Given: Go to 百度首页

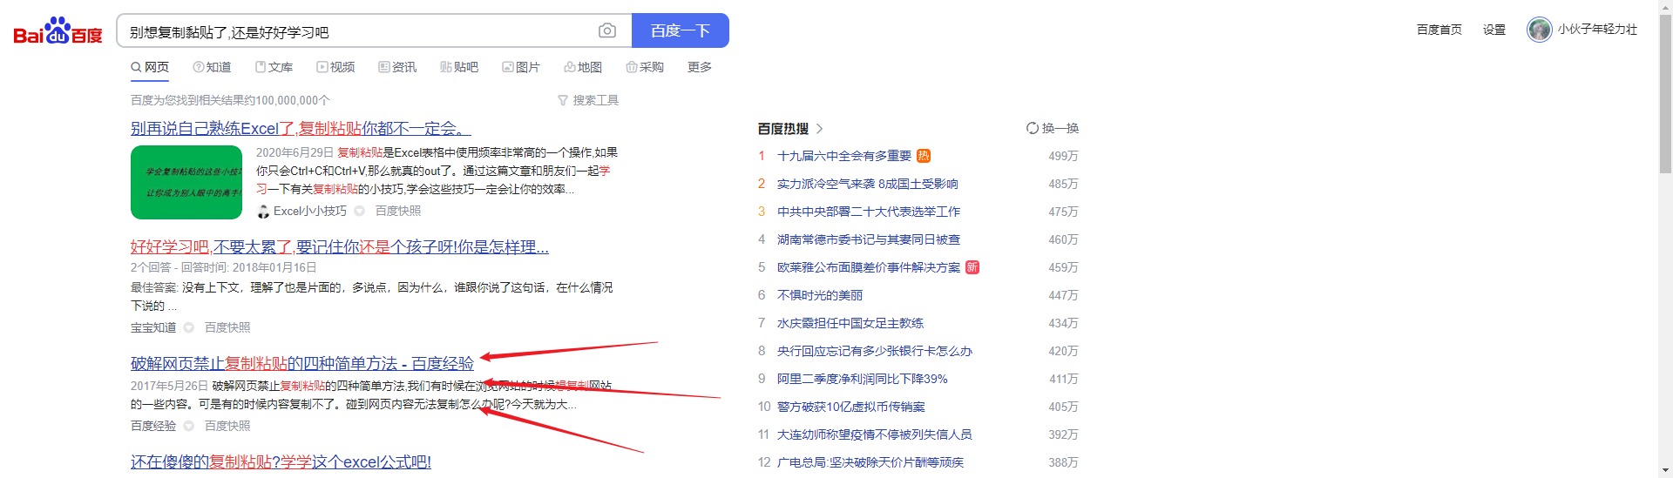Looking at the screenshot, I should click(x=1439, y=30).
